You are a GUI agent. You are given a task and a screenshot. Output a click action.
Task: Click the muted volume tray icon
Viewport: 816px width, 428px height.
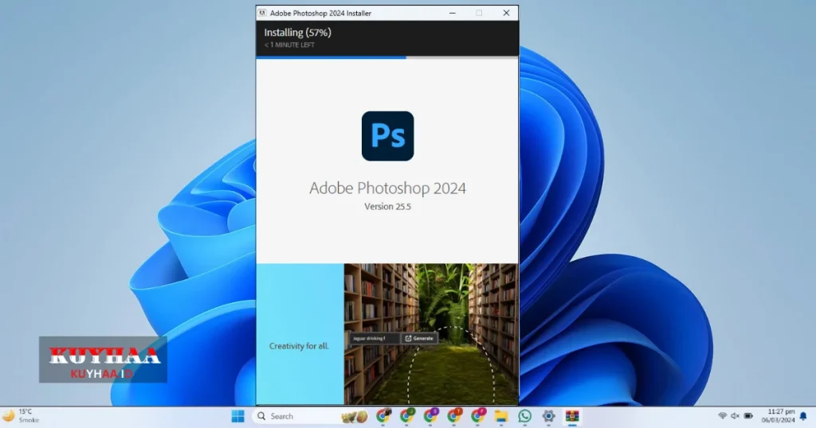coord(735,416)
